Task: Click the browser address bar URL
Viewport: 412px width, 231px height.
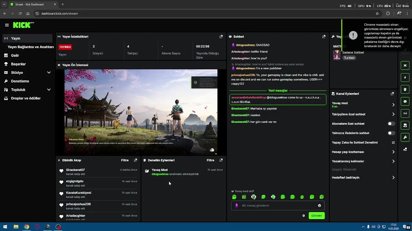Action: [x=60, y=13]
